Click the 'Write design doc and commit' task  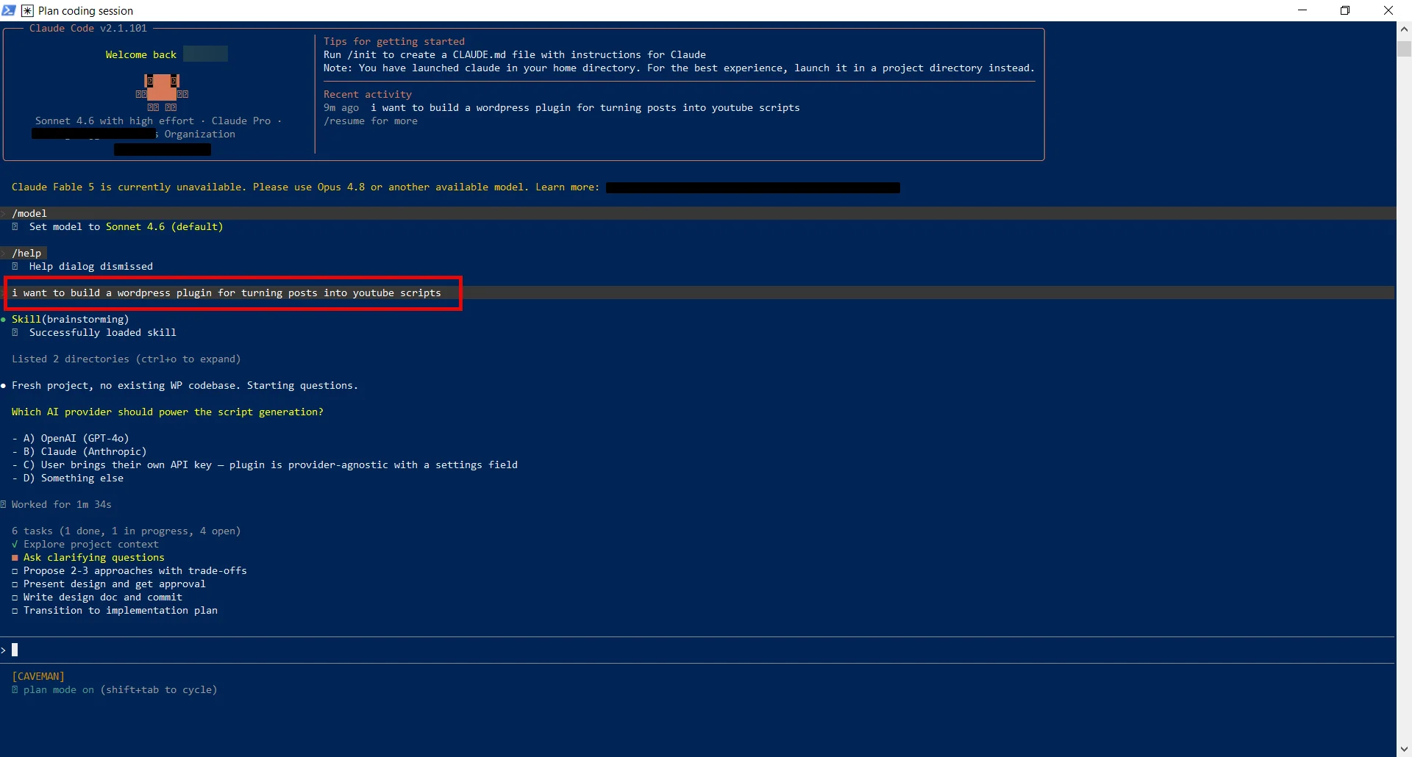97,598
